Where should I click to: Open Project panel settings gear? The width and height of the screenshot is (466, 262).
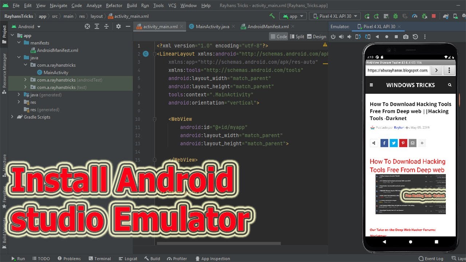click(x=118, y=27)
